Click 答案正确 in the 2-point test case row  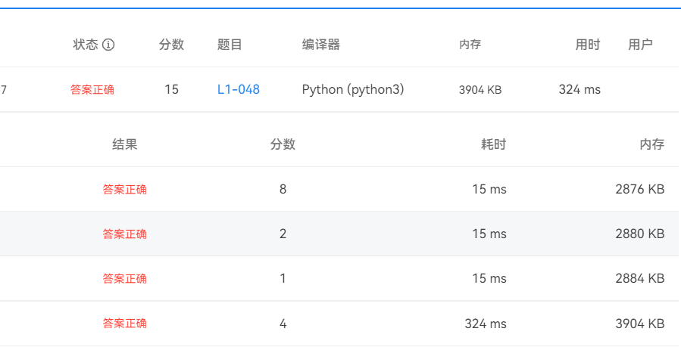pyautogui.click(x=125, y=234)
